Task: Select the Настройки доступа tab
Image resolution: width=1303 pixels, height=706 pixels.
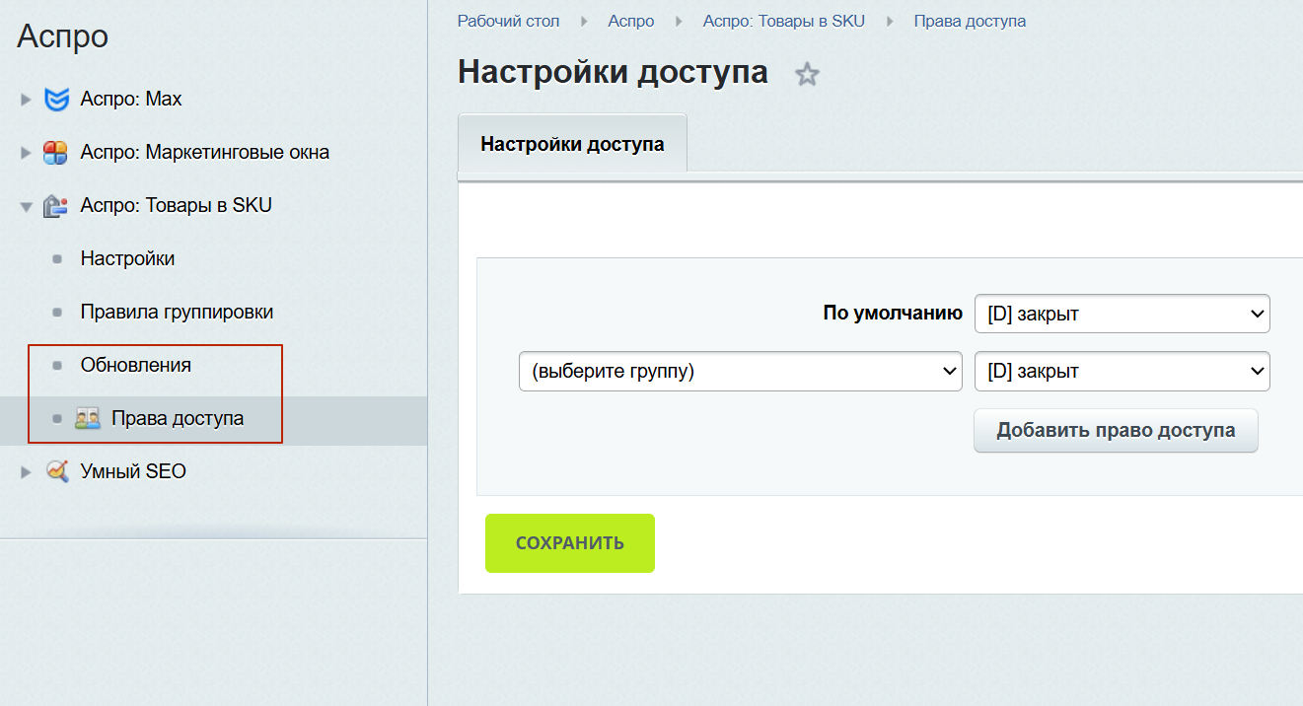Action: 572,144
